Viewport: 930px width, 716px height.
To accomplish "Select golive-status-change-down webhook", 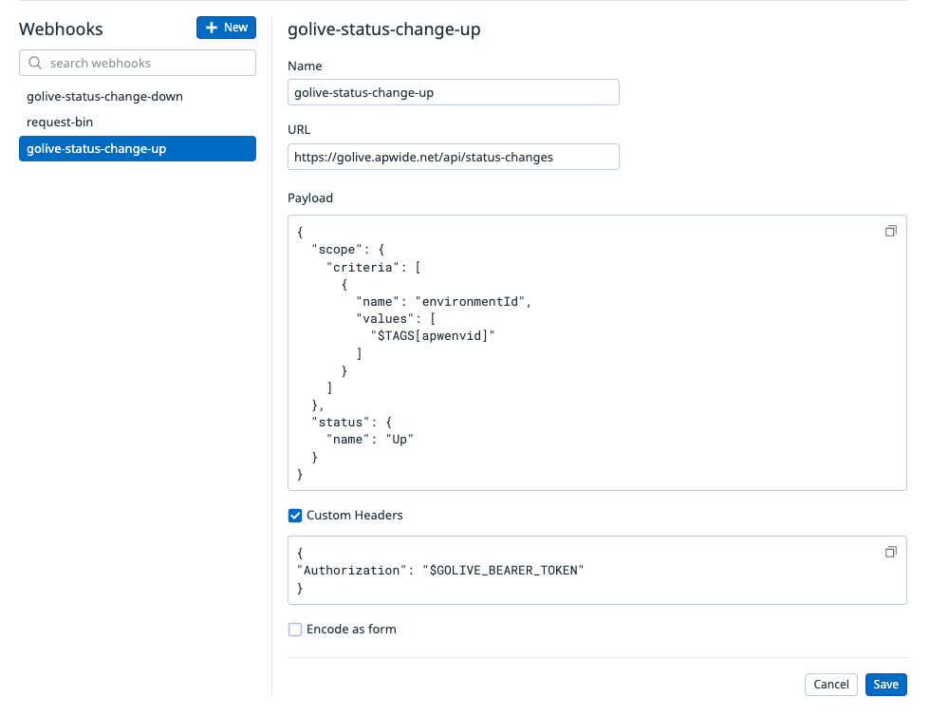I will 104,96.
